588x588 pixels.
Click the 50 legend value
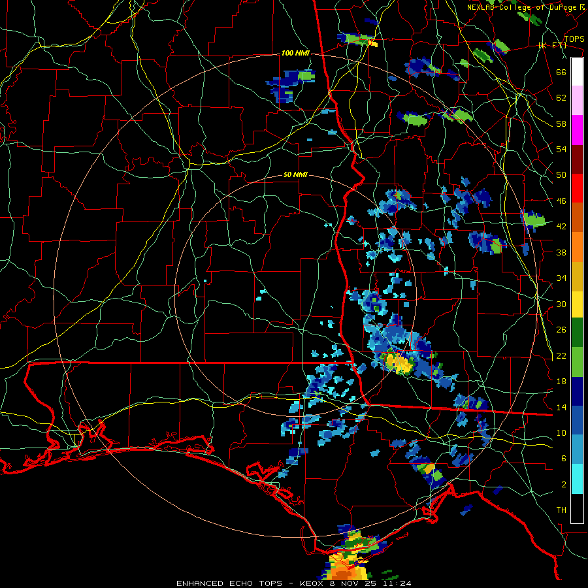click(561, 175)
